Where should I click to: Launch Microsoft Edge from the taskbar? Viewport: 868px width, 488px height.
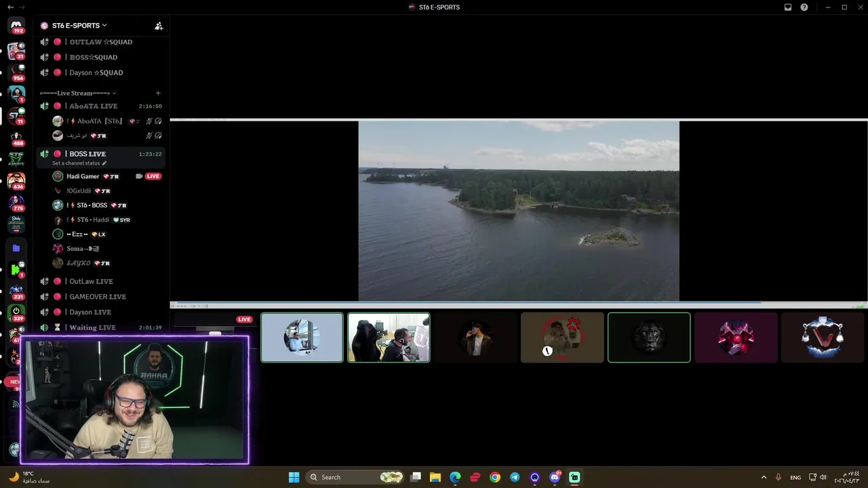(455, 477)
